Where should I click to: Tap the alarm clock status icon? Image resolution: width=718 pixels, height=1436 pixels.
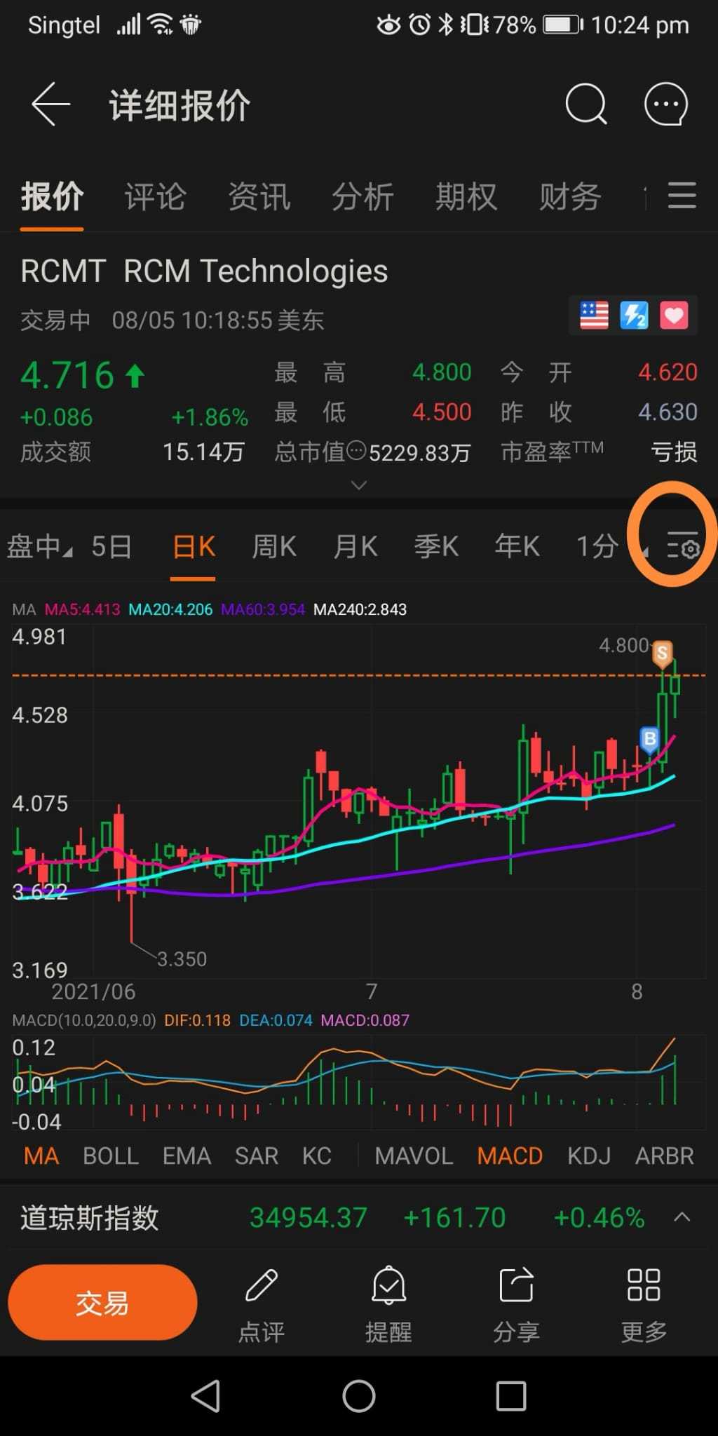[419, 25]
